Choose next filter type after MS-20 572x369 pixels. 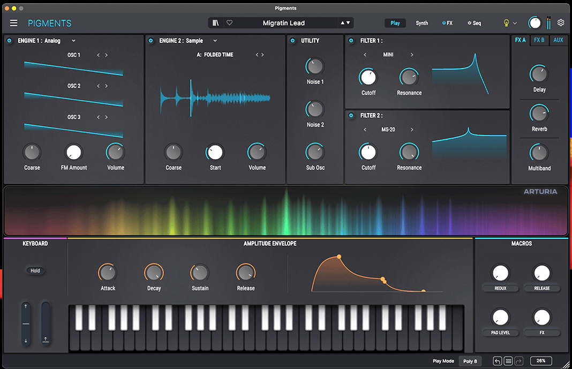(412, 130)
